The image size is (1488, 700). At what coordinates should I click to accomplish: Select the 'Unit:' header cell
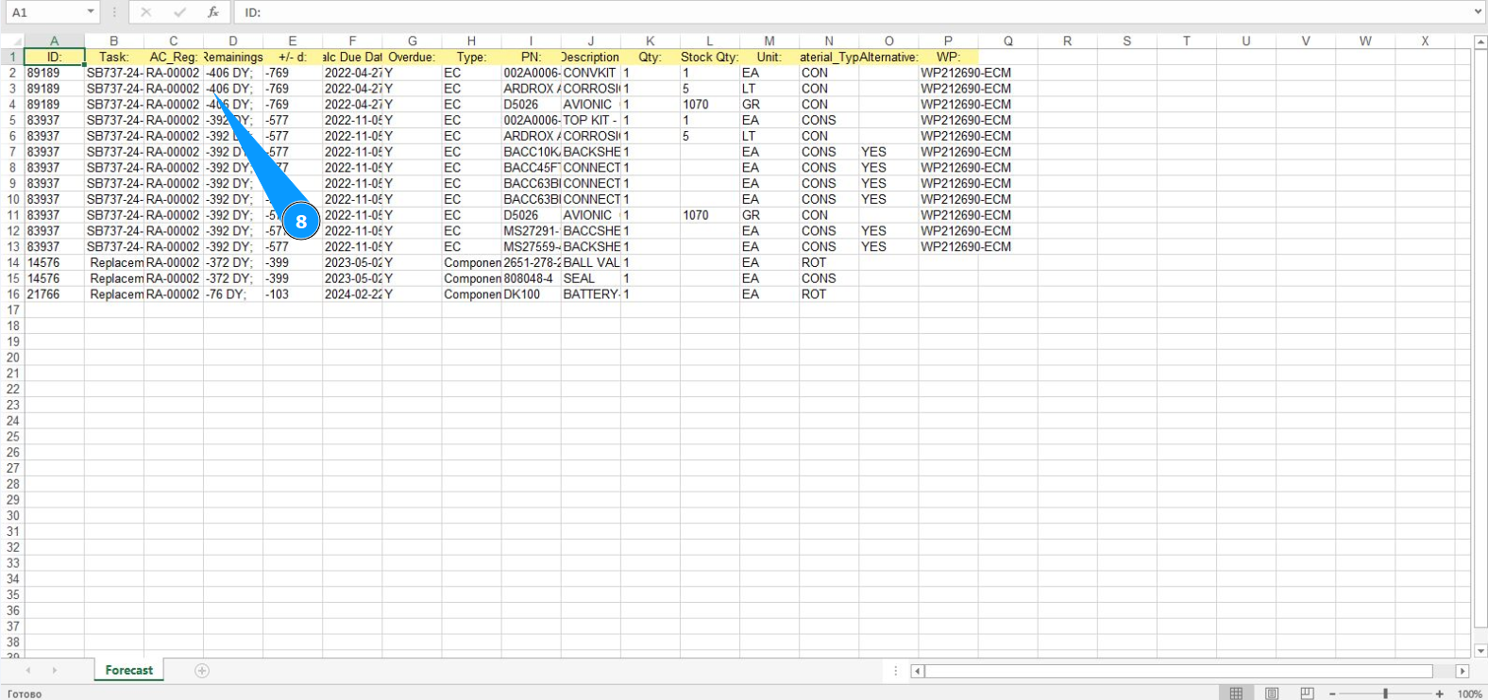coord(769,57)
